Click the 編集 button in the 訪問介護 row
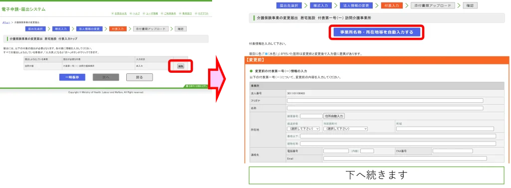 (x=181, y=66)
